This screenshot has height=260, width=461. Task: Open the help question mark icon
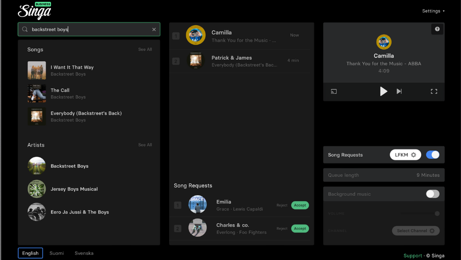tap(437, 29)
